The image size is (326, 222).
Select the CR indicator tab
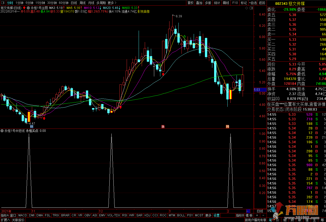pyautogui.click(x=74, y=215)
